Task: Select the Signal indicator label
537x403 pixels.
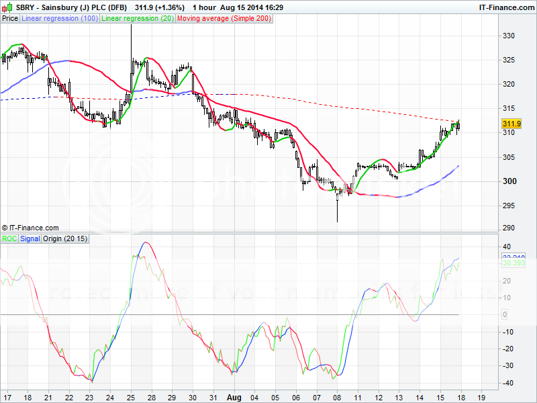Action: [30, 239]
